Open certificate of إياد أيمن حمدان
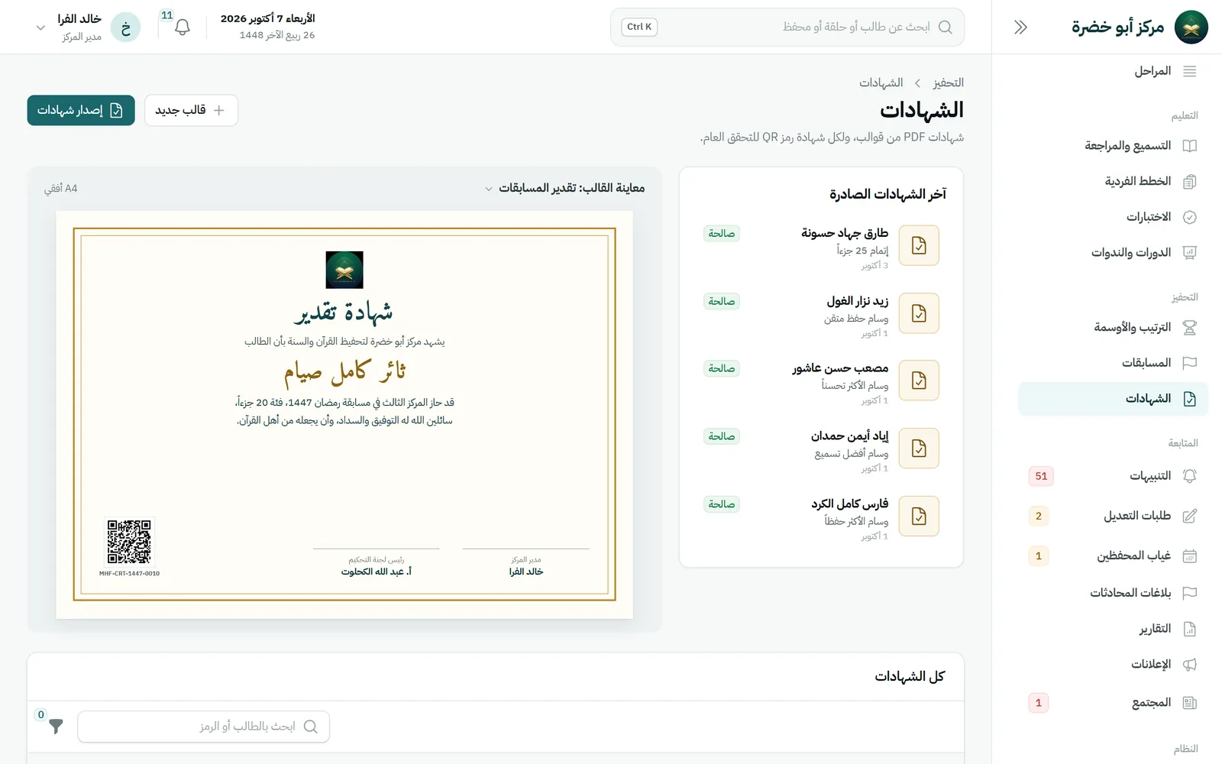 click(x=919, y=448)
